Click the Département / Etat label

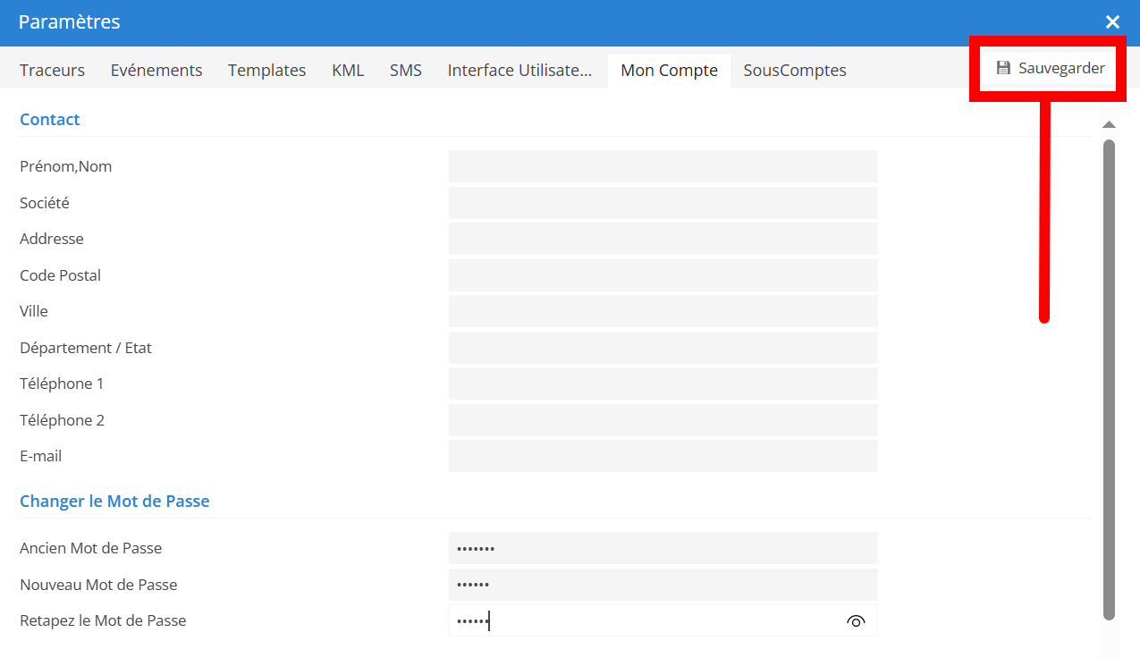point(86,348)
